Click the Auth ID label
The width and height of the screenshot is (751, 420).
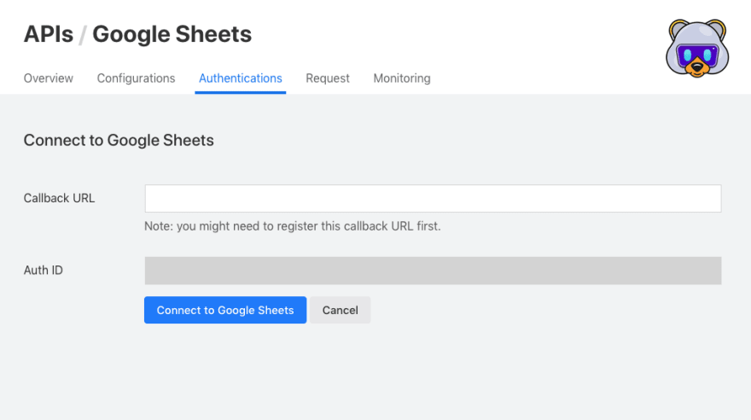[x=44, y=270]
